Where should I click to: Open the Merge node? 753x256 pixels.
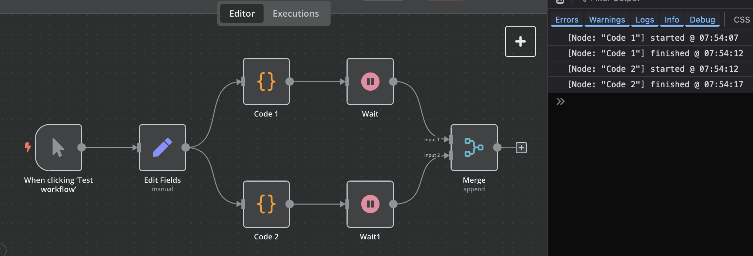[x=474, y=147]
